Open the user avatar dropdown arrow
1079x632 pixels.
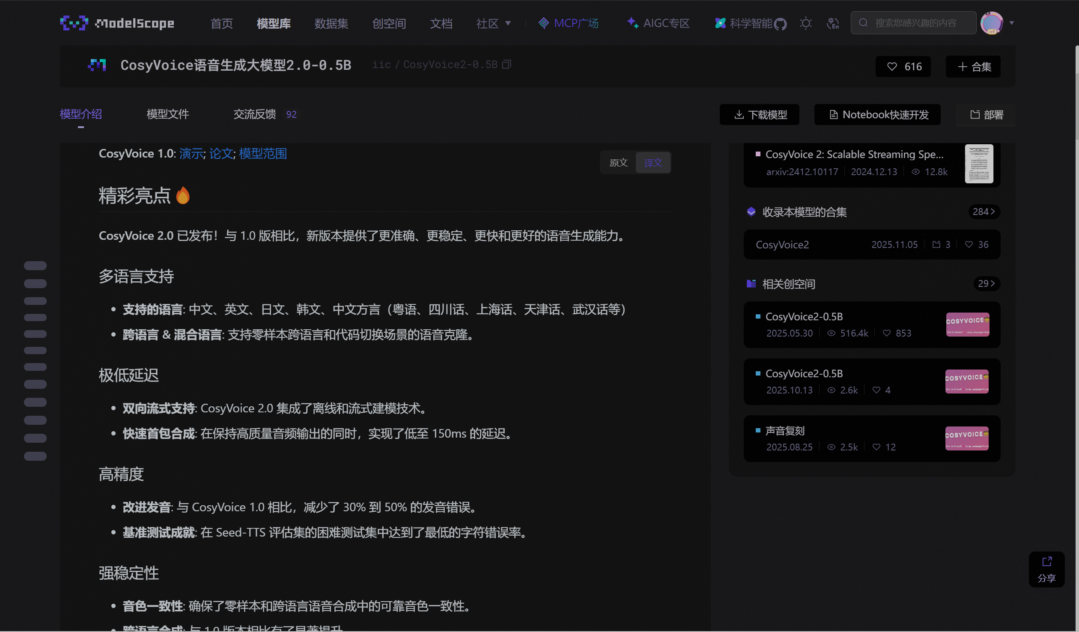pos(1012,23)
